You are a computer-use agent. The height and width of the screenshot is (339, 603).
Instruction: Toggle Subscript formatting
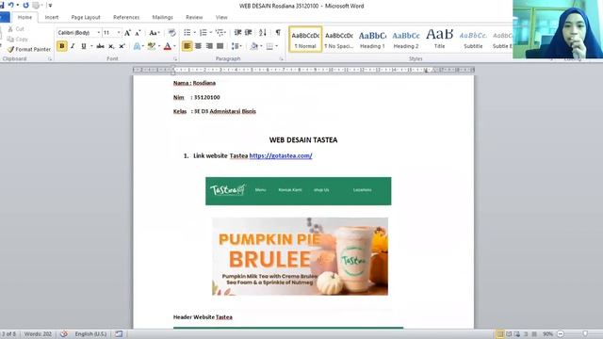[111, 46]
